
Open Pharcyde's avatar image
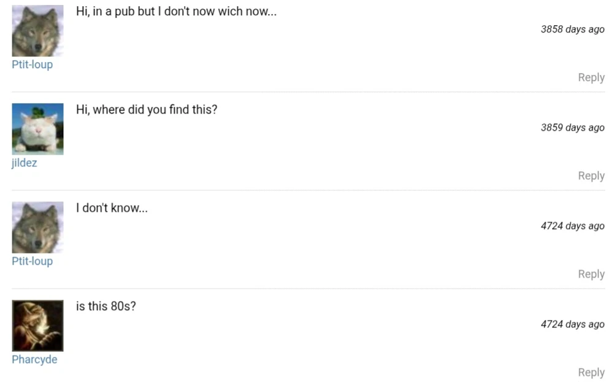(x=37, y=325)
